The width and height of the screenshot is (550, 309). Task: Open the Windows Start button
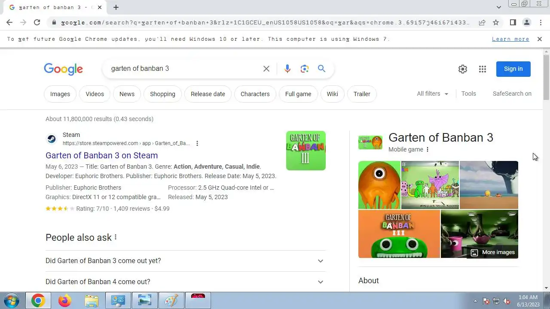pos(11,301)
